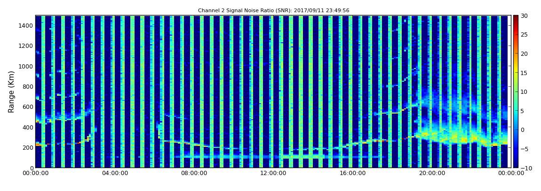The height and width of the screenshot is (191, 541).
Task: Click the colorbar value 25
Action: [x=524, y=35]
